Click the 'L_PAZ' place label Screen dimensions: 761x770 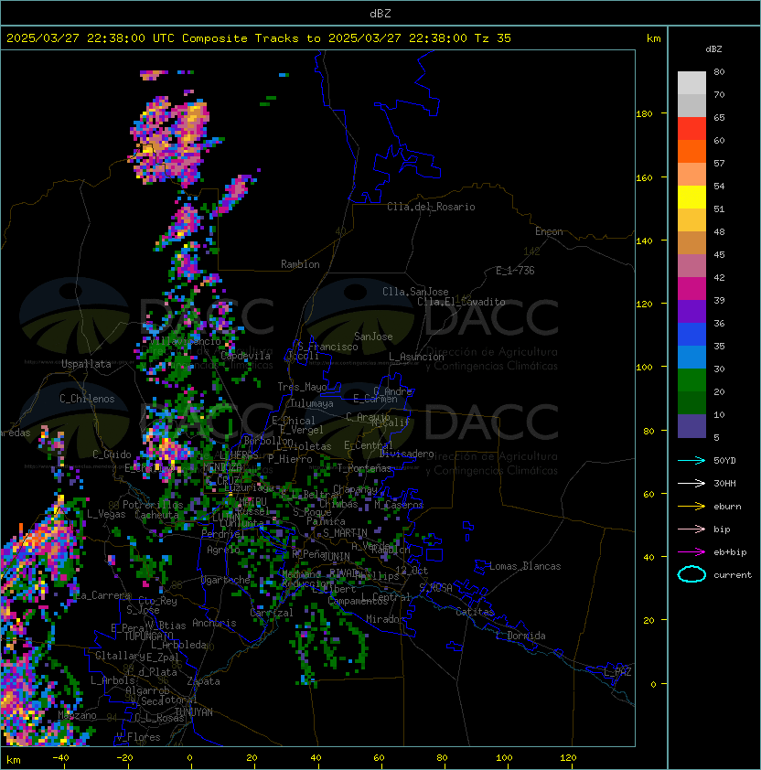click(617, 672)
